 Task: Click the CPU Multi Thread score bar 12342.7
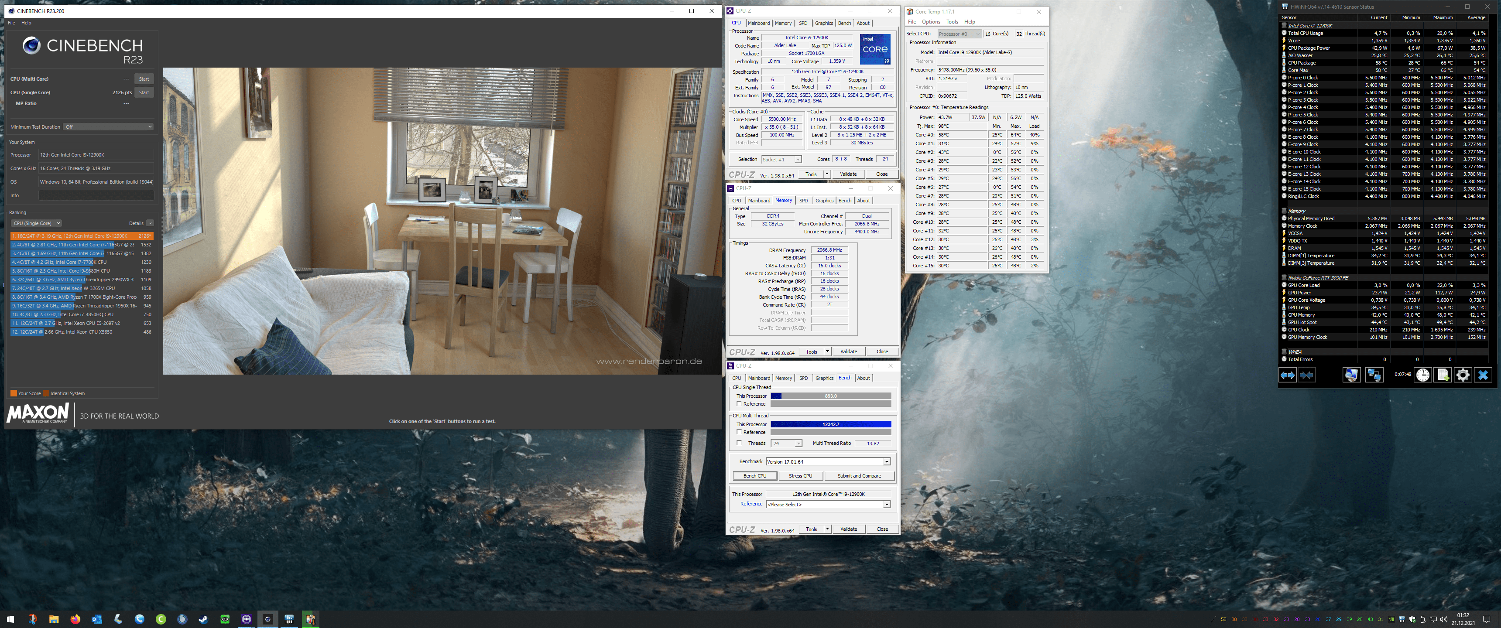830,424
